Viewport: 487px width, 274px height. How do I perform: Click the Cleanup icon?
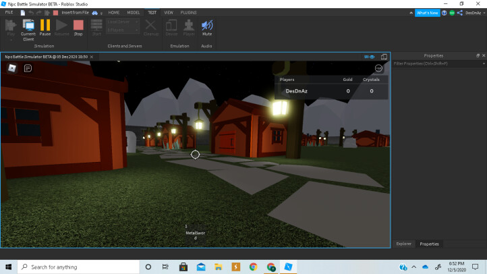coord(151,26)
